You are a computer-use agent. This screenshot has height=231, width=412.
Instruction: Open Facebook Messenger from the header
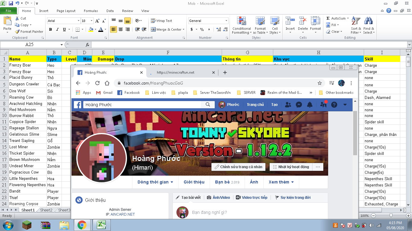click(299, 105)
